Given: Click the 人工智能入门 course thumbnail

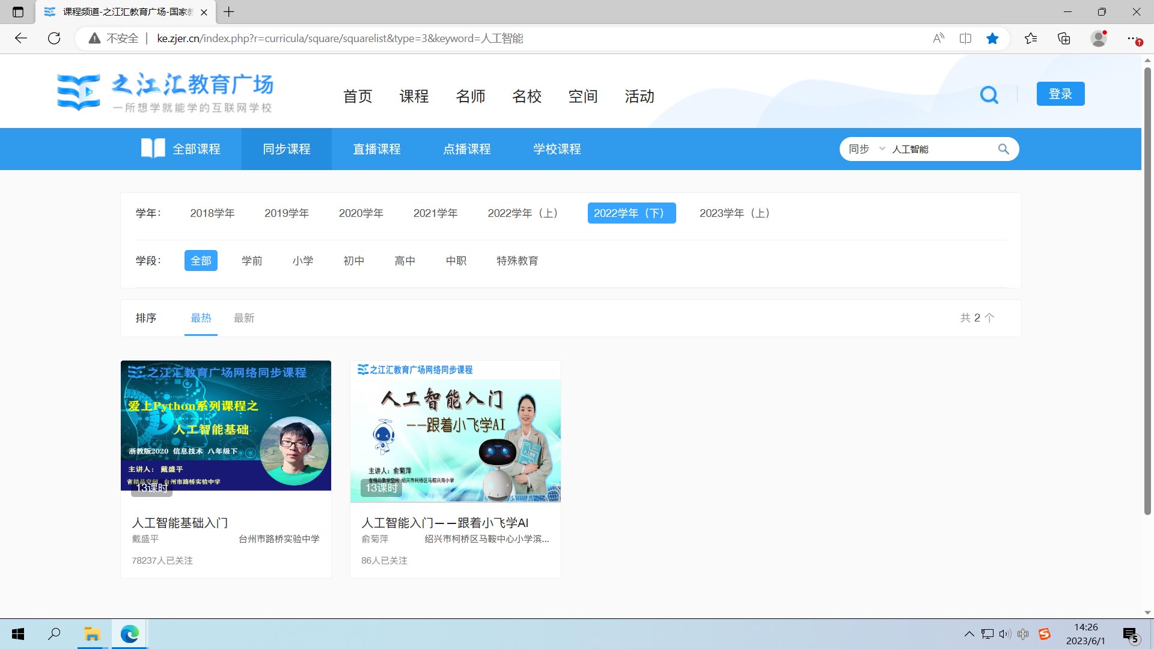Looking at the screenshot, I should [x=455, y=431].
